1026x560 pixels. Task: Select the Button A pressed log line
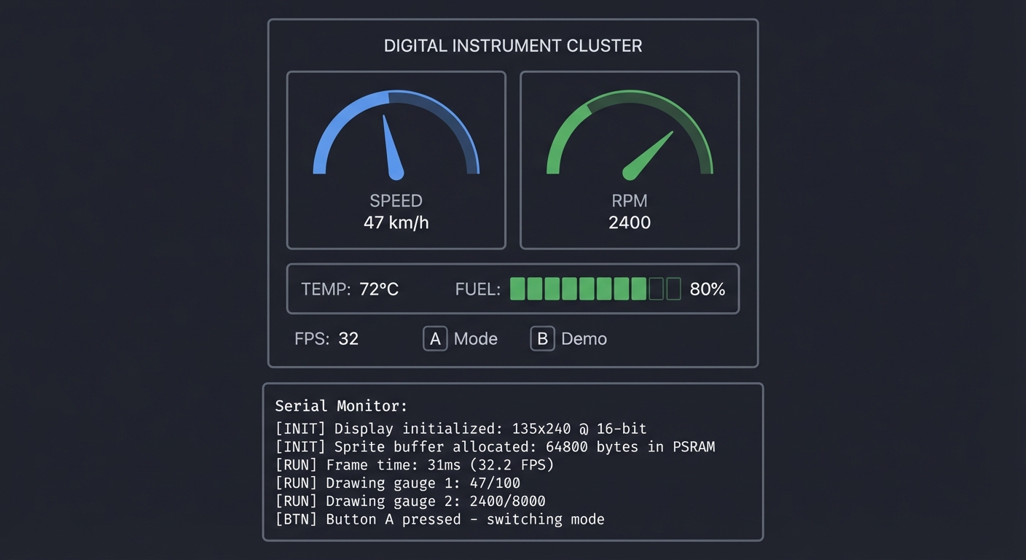441,519
